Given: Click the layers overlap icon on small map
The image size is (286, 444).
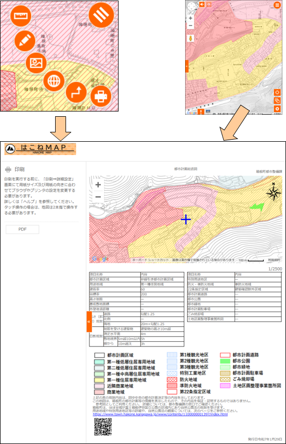Looking at the screenshot, I should (x=277, y=101).
